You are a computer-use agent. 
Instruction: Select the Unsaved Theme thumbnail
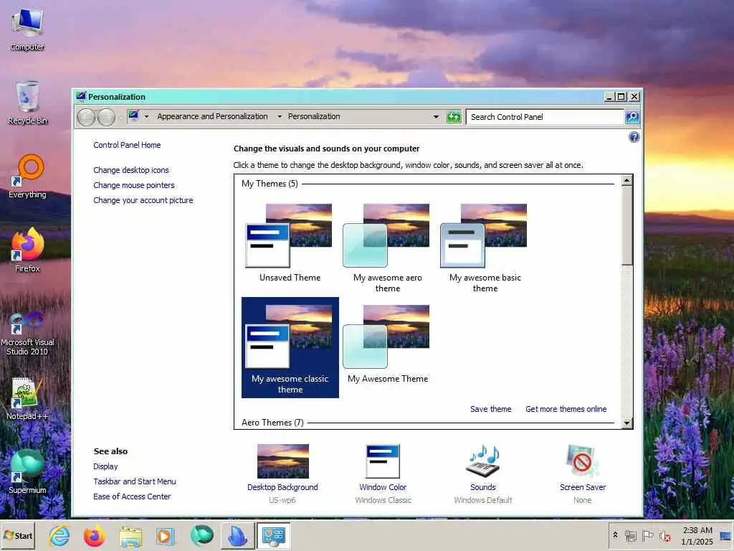coord(290,242)
